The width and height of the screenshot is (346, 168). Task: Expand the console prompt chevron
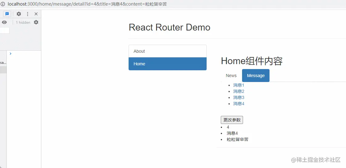coord(10,54)
